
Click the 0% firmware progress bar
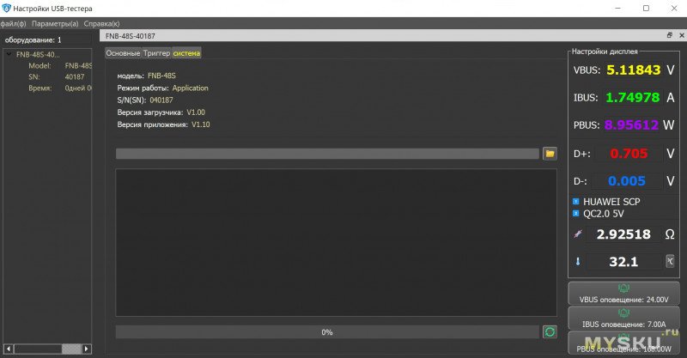click(326, 331)
